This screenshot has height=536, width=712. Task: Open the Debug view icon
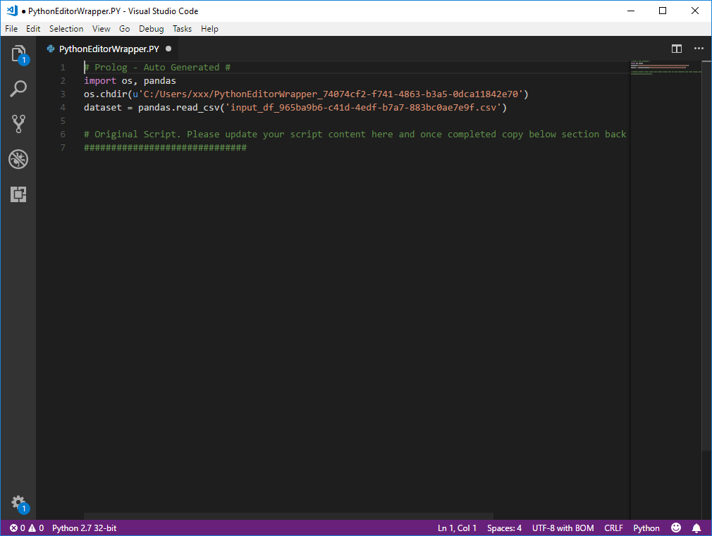18,159
